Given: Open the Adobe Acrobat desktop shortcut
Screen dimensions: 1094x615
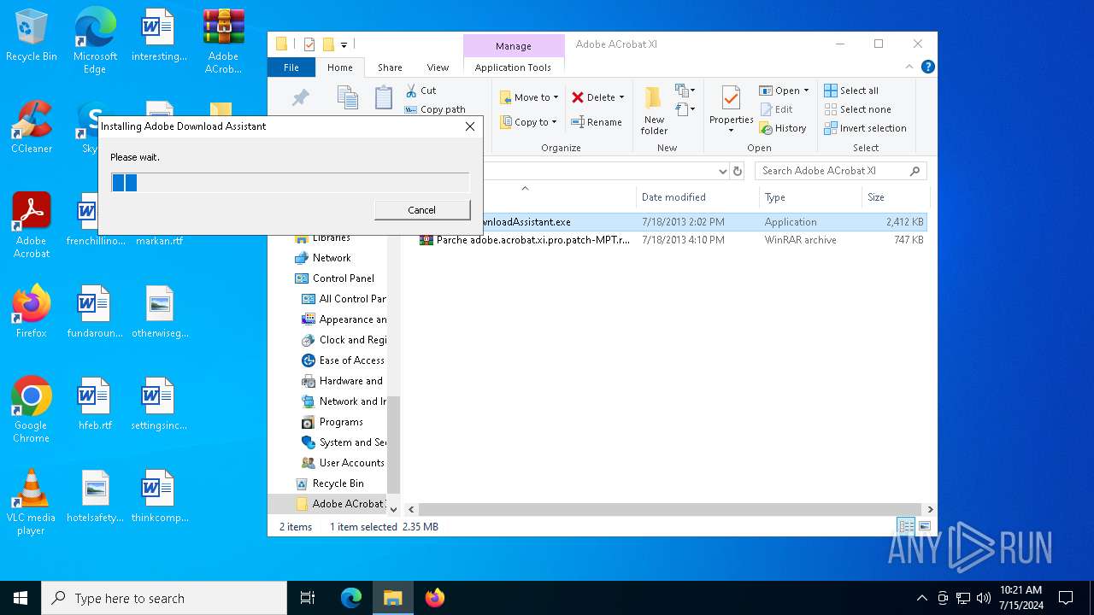Looking at the screenshot, I should click(x=32, y=225).
